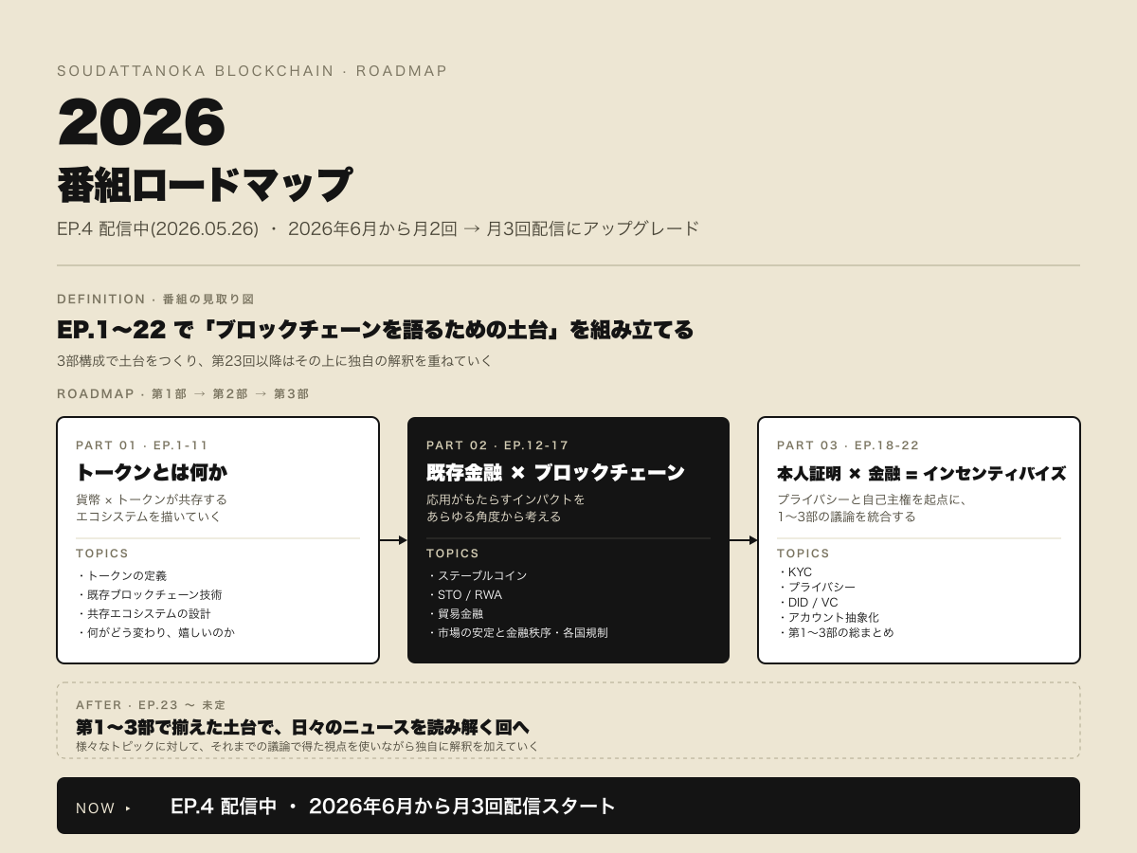Click the subtitle starting with EP.4 配信中(2026.05.26)

(x=378, y=228)
